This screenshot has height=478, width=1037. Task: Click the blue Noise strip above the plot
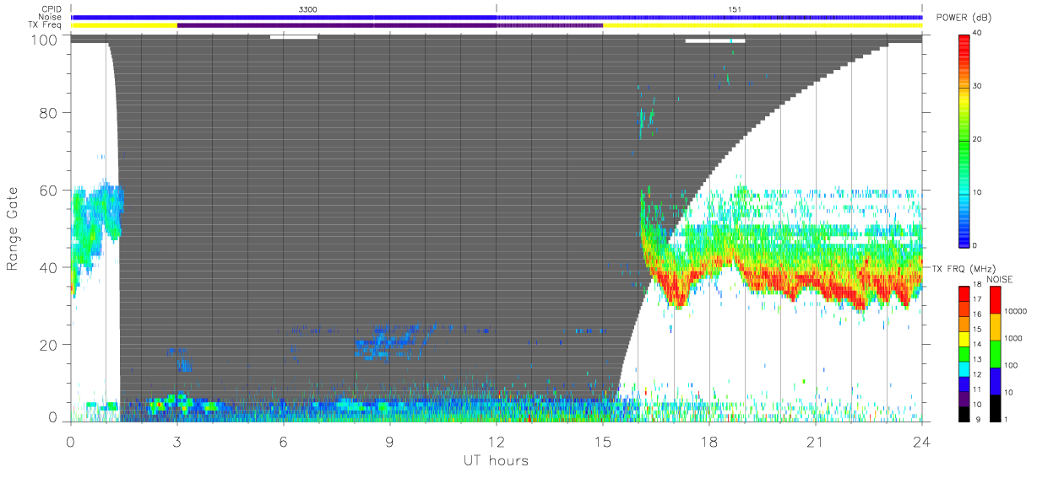[x=497, y=17]
